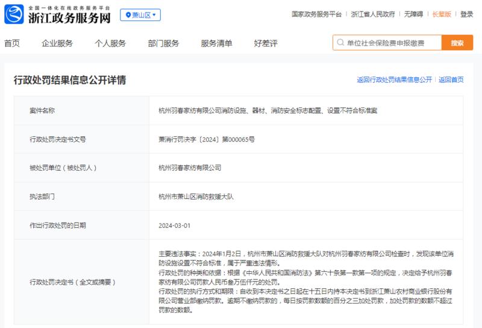Go to 首页 in navigation bar
Viewport: 482px width, 328px height.
[11, 43]
